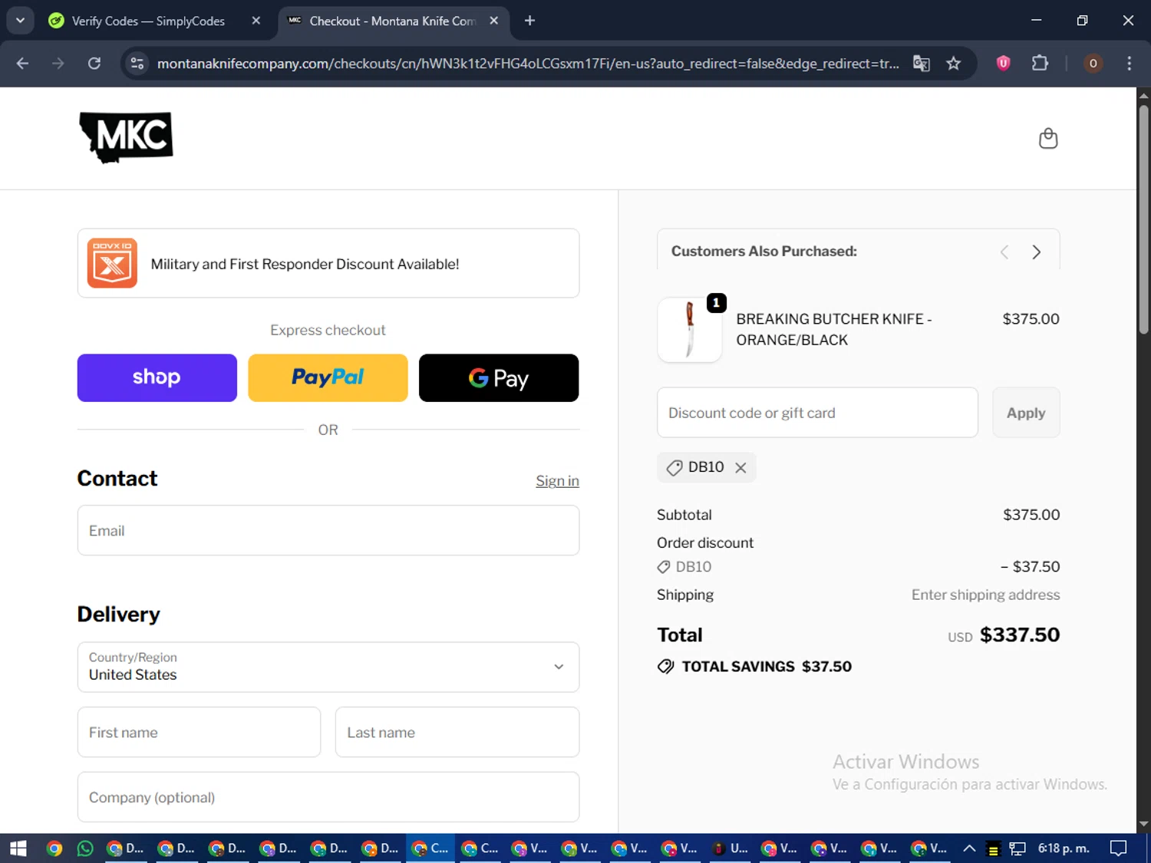
Task: Bookmark this page with star icon
Action: tap(953, 63)
